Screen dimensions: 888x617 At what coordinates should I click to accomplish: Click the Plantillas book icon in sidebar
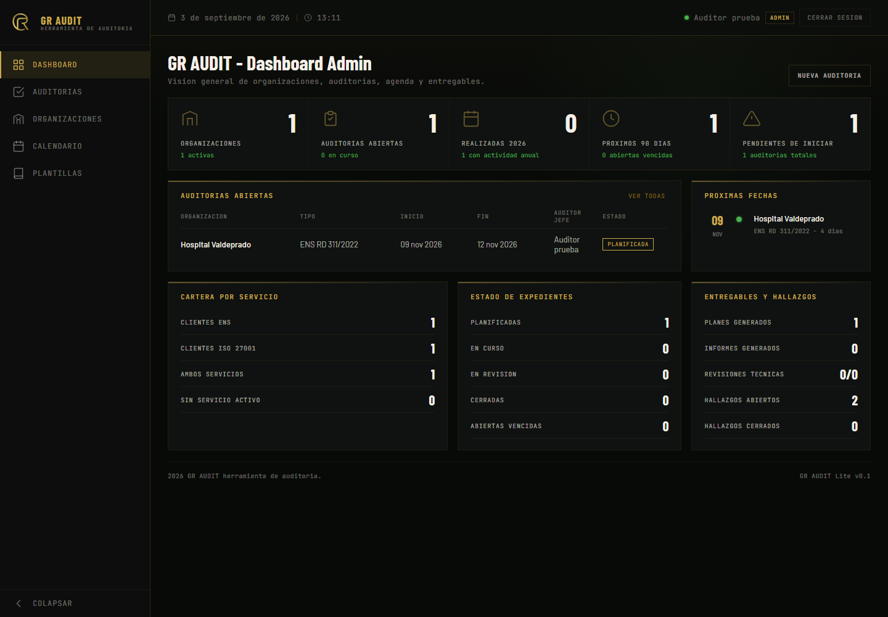click(18, 173)
